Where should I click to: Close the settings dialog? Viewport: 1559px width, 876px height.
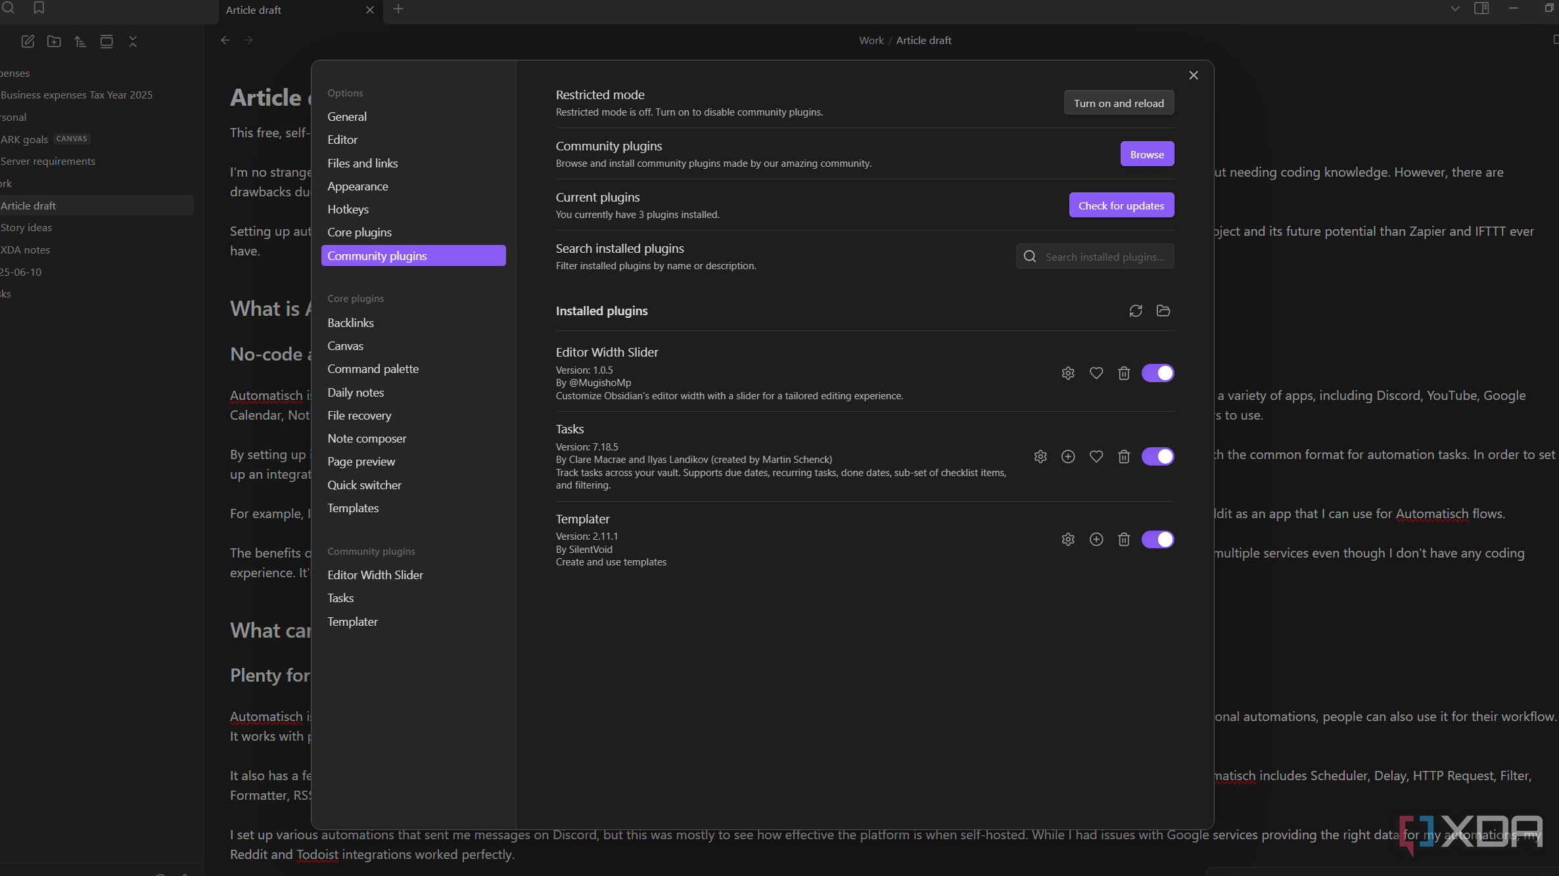[x=1194, y=76]
